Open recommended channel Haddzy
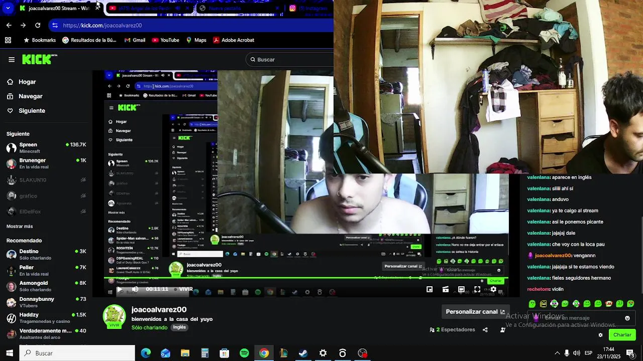Viewport: 643px width, 361px height. tap(46, 318)
